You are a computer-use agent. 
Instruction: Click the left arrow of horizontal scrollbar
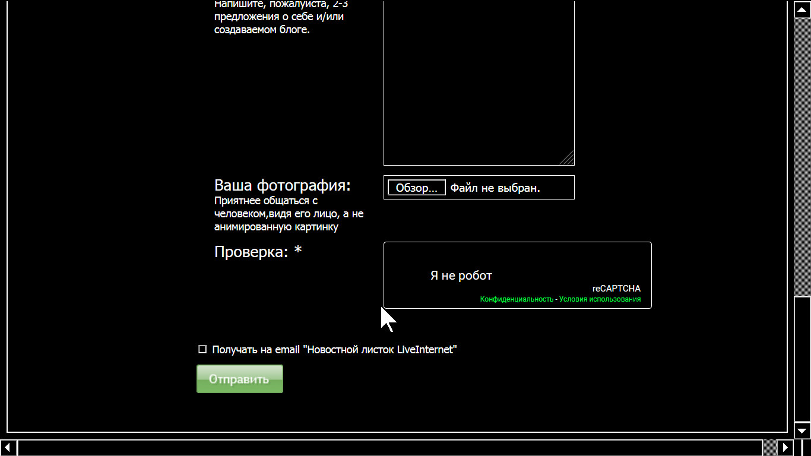(x=8, y=447)
